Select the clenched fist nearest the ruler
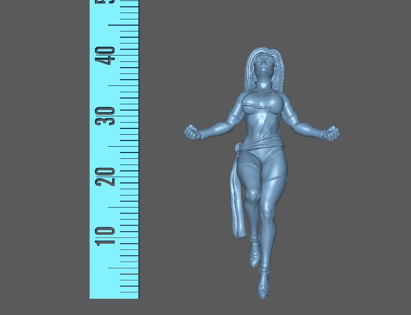This screenshot has width=411, height=315. (192, 133)
